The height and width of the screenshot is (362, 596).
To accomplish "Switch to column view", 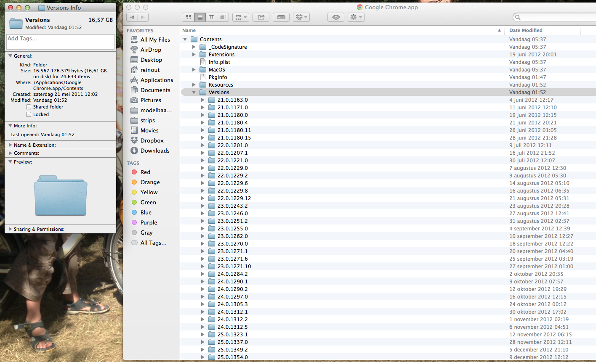I will click(x=211, y=17).
